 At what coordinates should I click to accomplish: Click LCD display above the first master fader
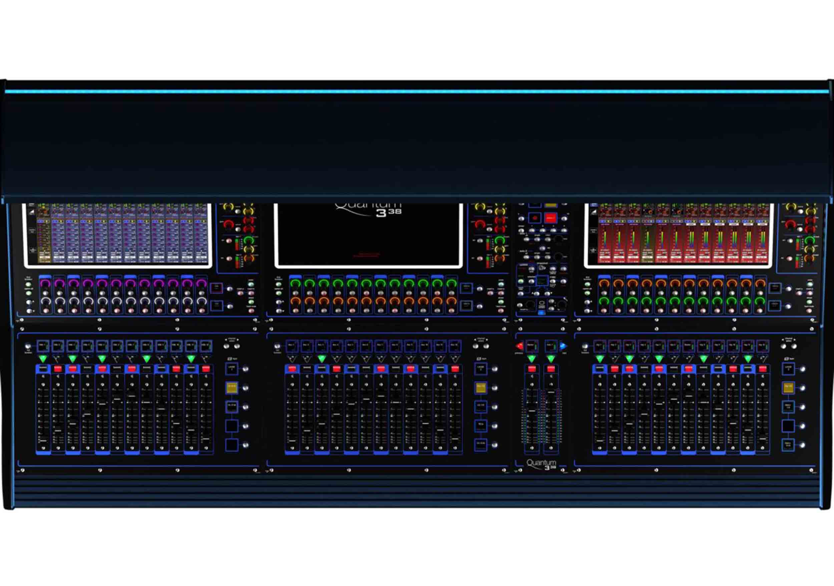point(532,346)
